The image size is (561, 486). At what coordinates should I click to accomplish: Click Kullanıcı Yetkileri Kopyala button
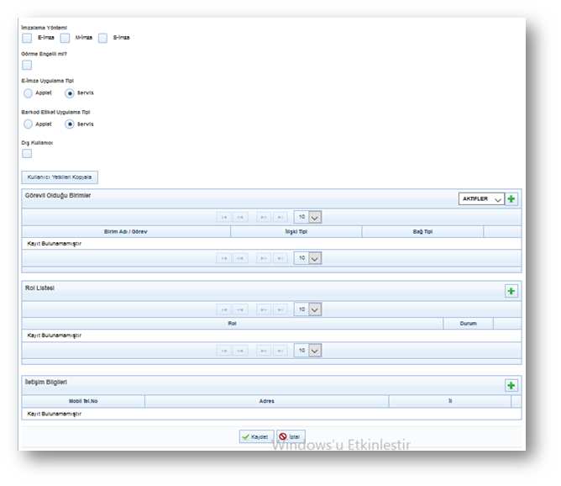click(x=60, y=177)
